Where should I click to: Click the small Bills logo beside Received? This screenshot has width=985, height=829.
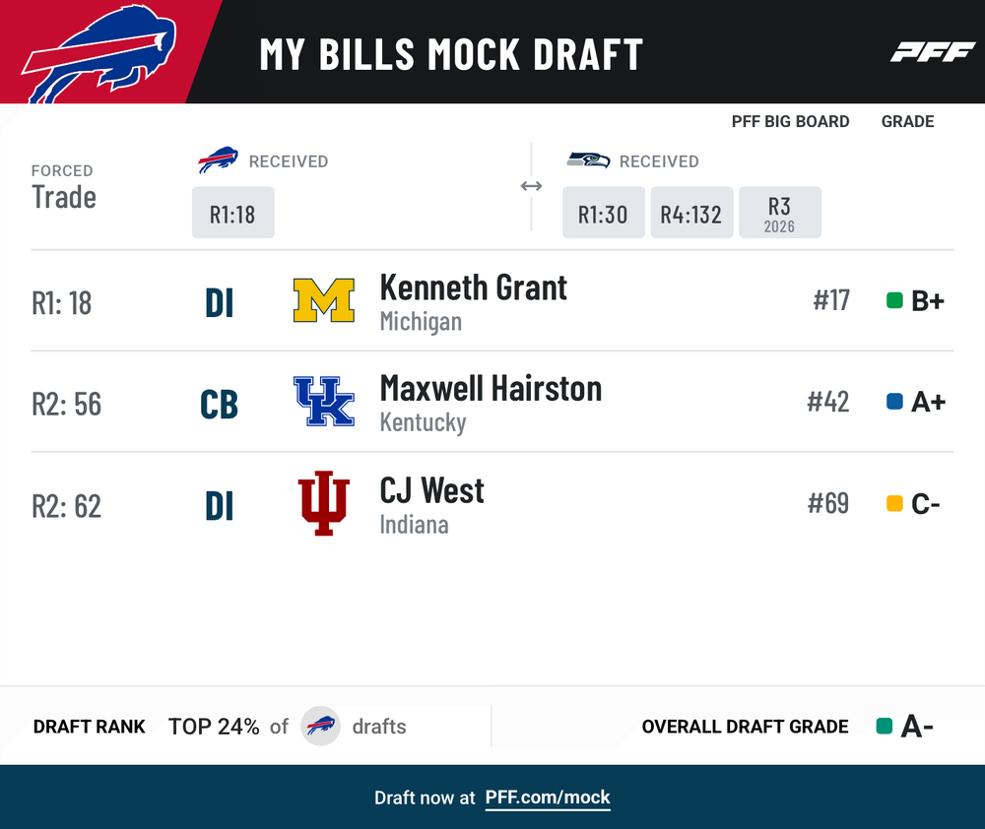pos(218,160)
